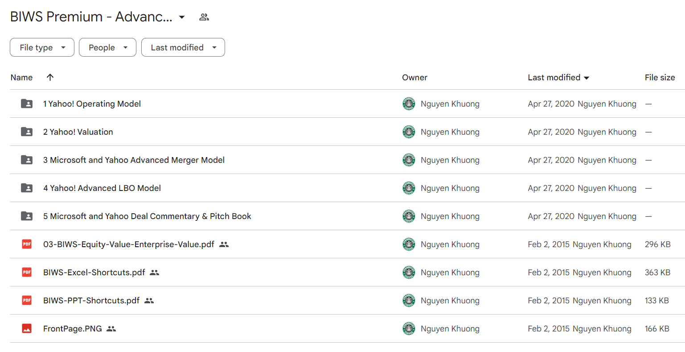The width and height of the screenshot is (685, 352).
Task: Click folder icon of 5 Microsoft and Yahoo Deal Commentary
Action: click(27, 216)
